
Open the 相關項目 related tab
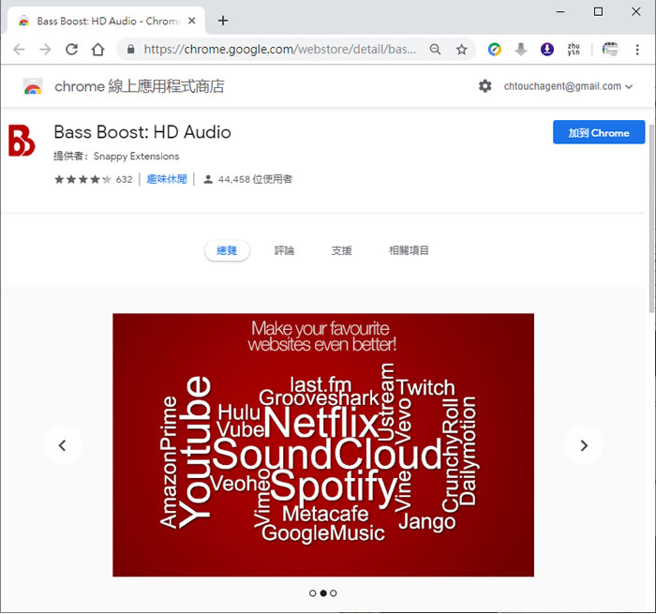coord(409,250)
